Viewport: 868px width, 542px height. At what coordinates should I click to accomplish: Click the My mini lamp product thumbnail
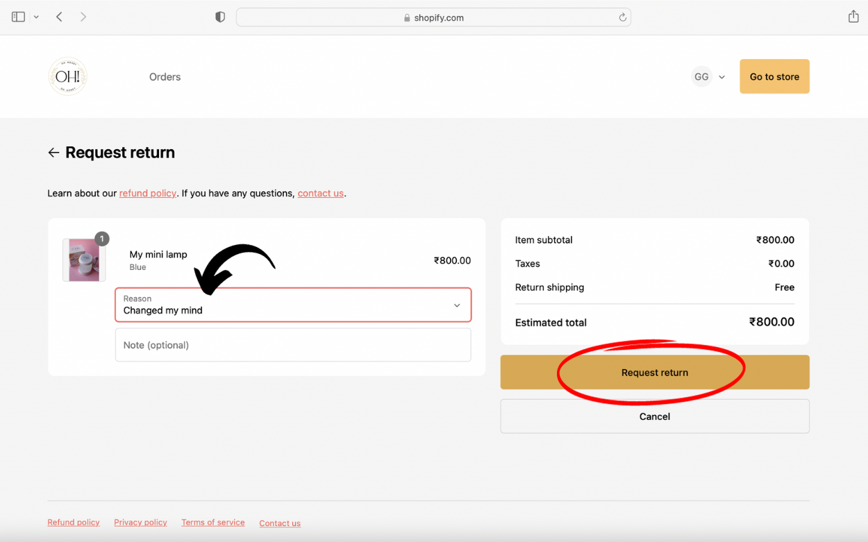84,260
